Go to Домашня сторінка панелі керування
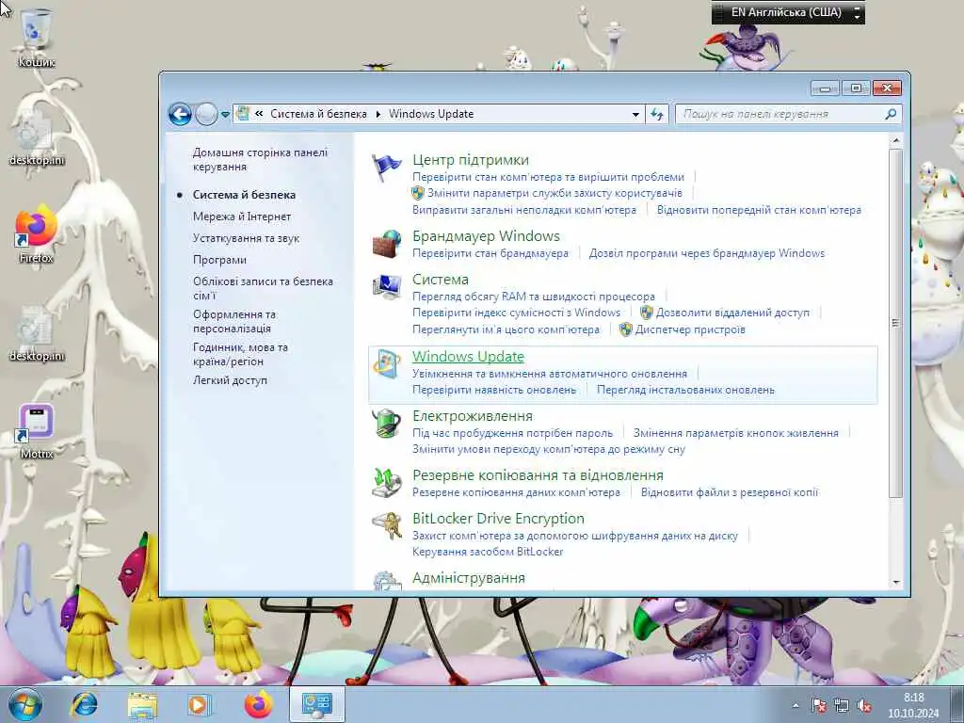 [260, 159]
